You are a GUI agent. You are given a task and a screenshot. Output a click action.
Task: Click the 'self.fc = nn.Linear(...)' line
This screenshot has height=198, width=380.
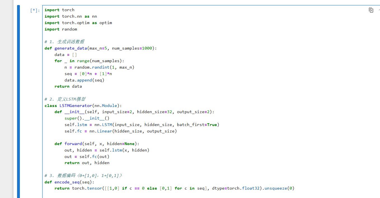point(121,131)
